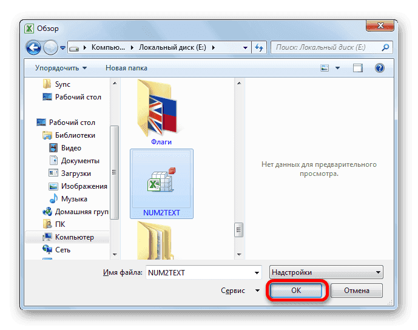This screenshot has height=330, width=418.
Task: Click the Forward navigation arrow
Action: pos(50,48)
